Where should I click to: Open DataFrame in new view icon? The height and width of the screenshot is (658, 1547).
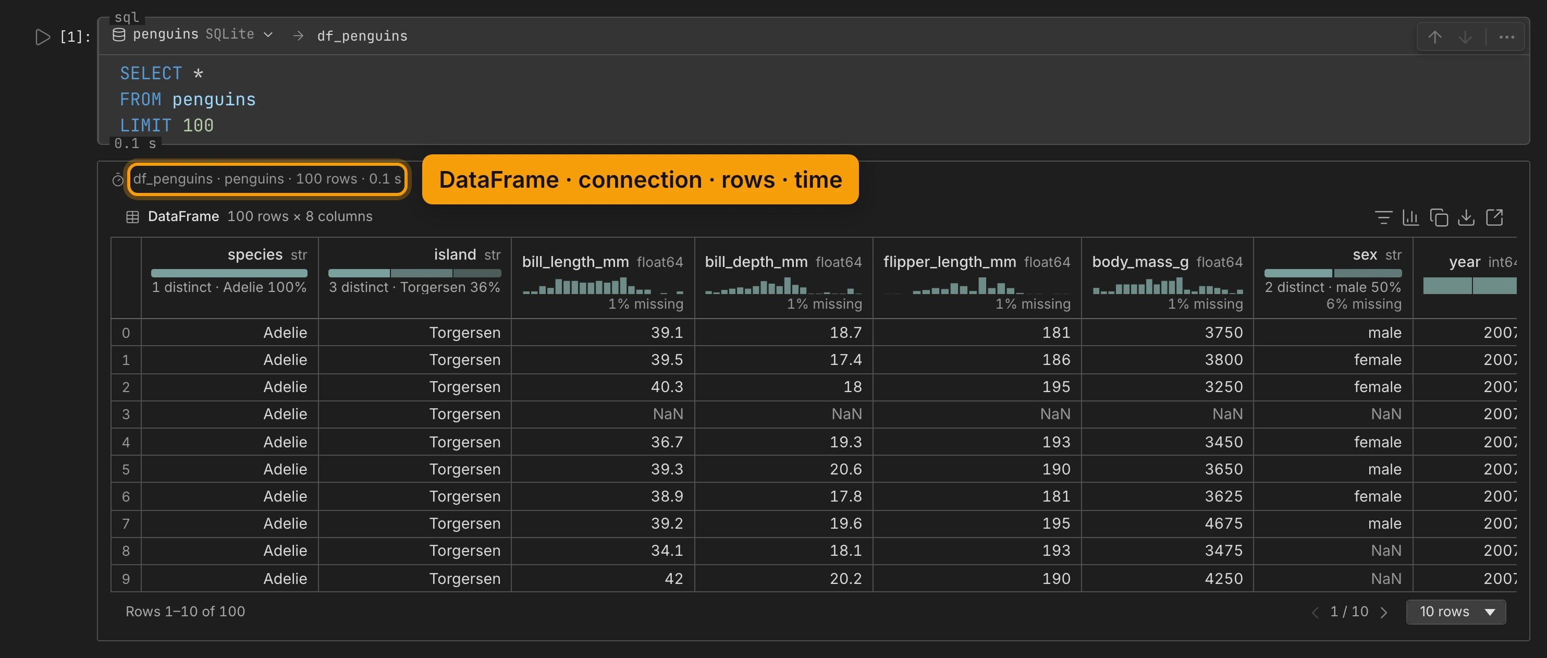(x=1494, y=217)
